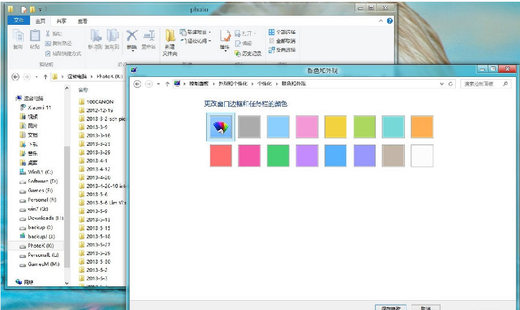Screen dimensions: 520x310
Task: Select the automatic color palette swatch
Action: point(221,127)
